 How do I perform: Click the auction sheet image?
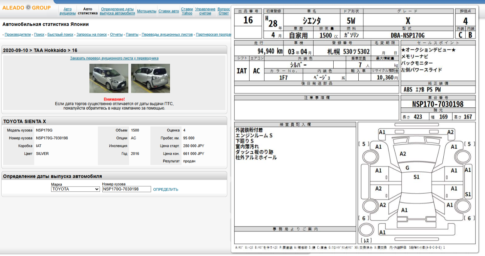[355, 129]
